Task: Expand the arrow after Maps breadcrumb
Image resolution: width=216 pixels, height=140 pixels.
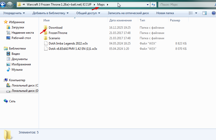Action: 107,5
